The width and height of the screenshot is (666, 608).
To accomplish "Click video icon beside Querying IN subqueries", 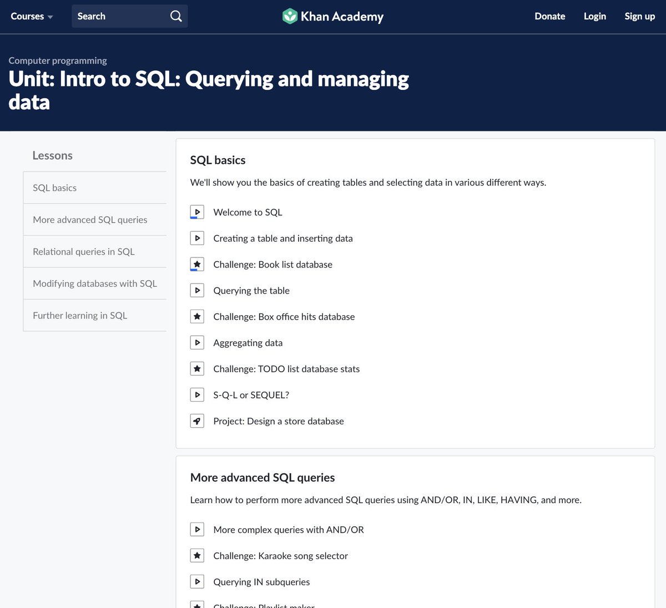I will point(197,581).
